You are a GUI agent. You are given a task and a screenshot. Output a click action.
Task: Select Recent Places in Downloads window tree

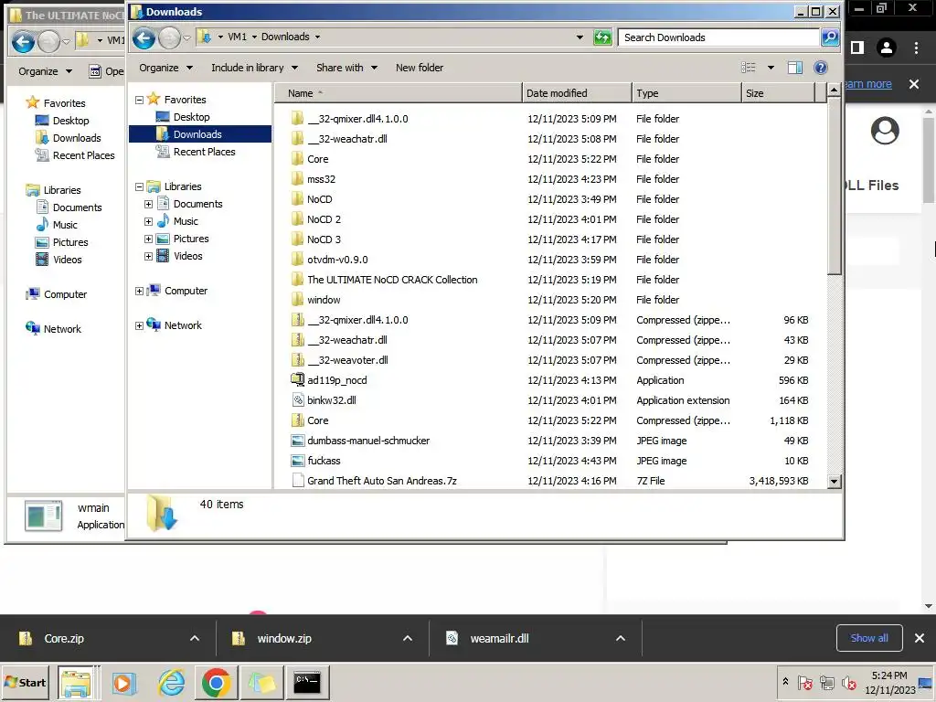(x=204, y=152)
